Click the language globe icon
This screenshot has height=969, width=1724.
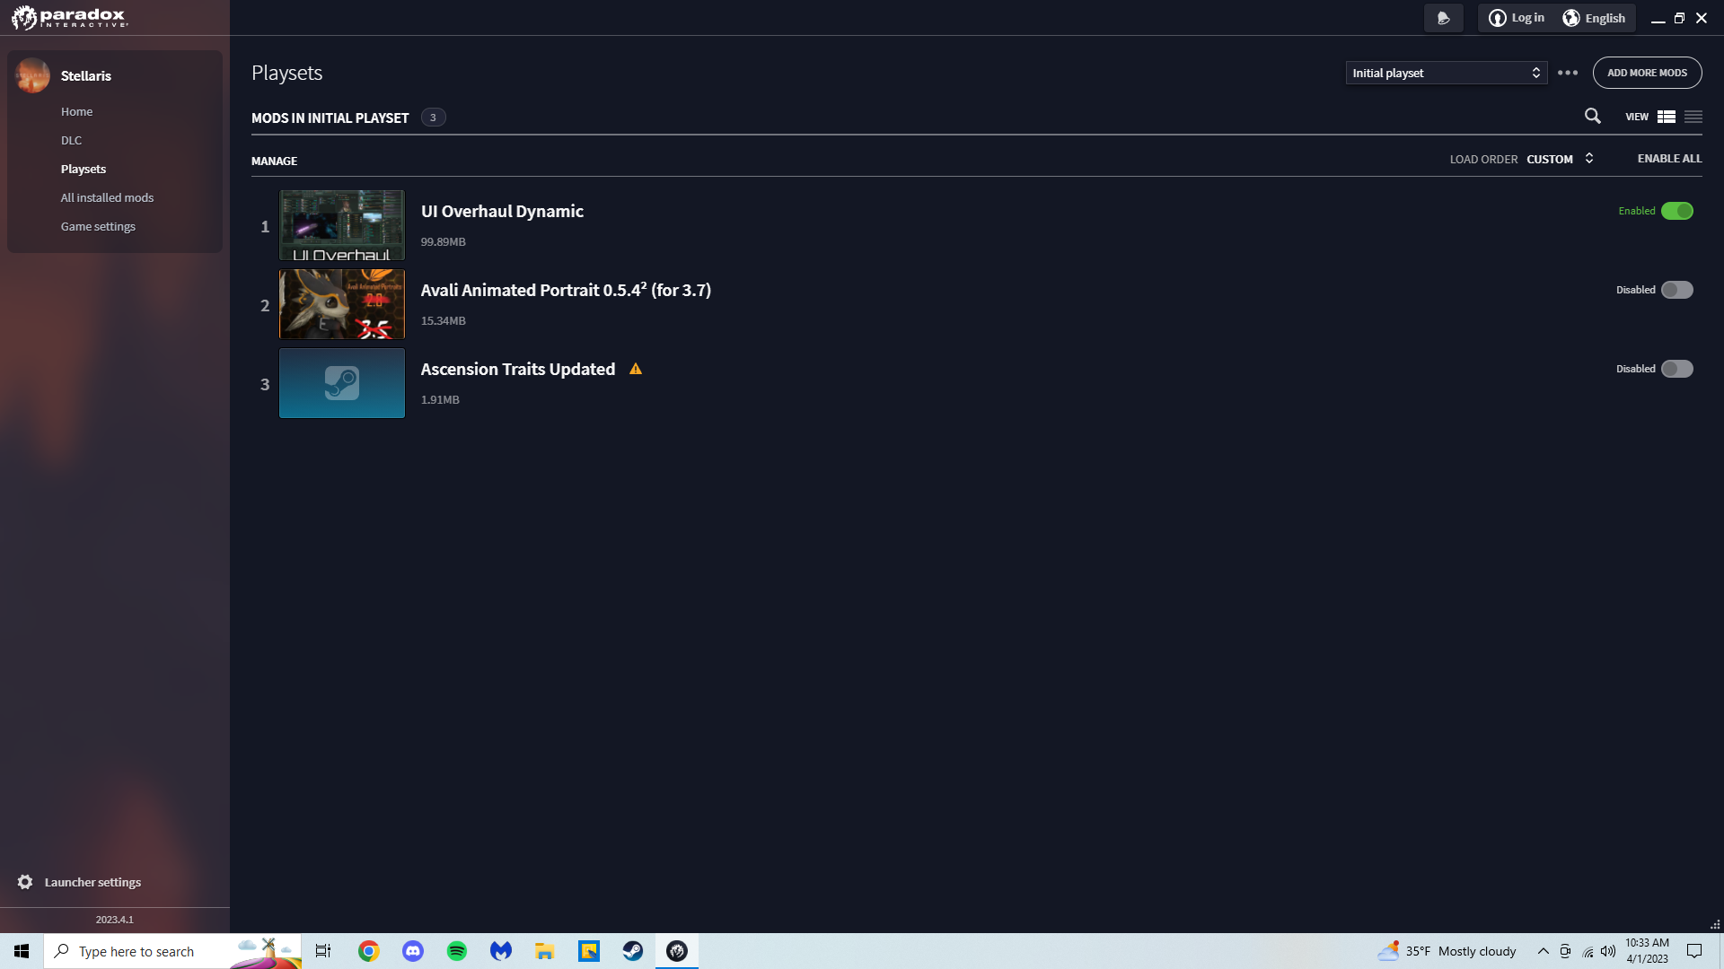(x=1571, y=18)
